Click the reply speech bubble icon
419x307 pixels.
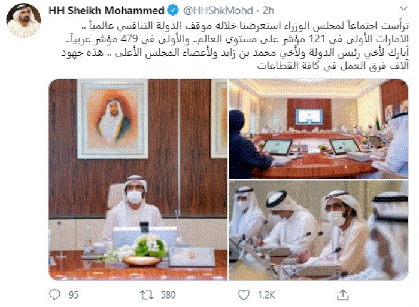(x=55, y=295)
